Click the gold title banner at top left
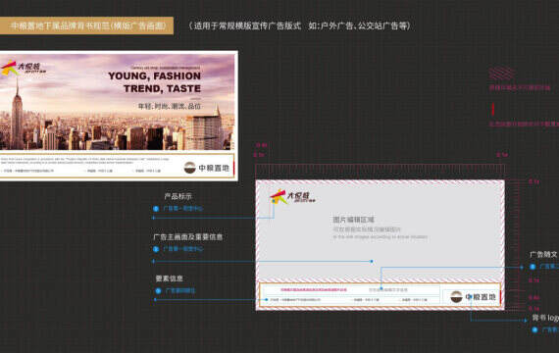Image resolution: width=559 pixels, height=353 pixels. (x=86, y=25)
